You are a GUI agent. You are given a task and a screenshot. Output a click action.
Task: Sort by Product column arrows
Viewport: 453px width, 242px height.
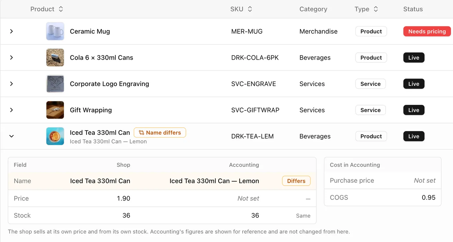pyautogui.click(x=61, y=9)
